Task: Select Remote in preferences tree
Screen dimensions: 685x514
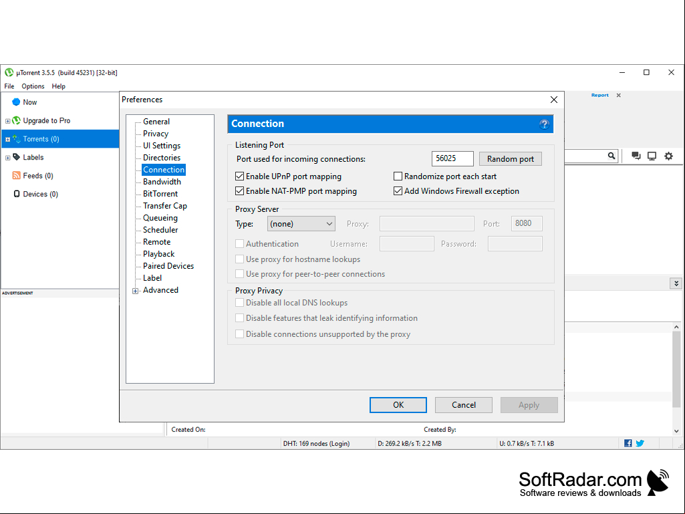Action: point(157,242)
